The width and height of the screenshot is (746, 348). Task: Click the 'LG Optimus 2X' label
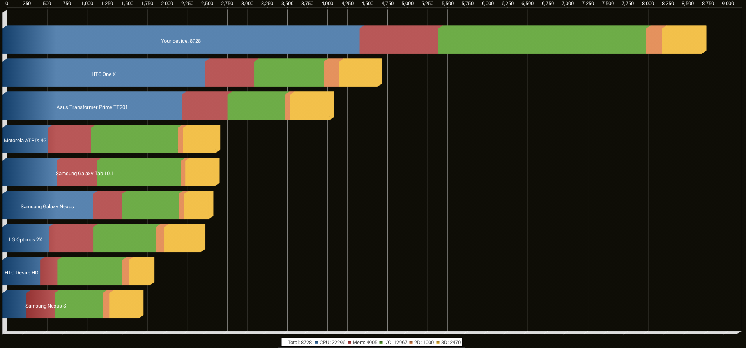tap(25, 239)
